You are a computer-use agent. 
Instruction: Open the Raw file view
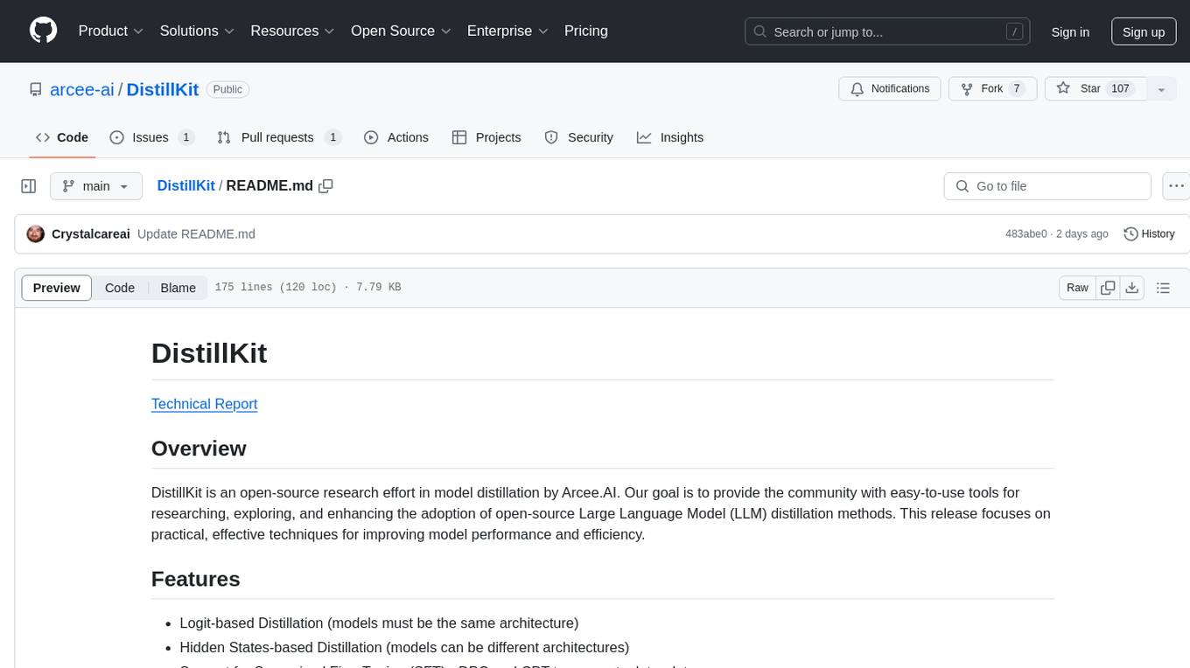coord(1077,288)
